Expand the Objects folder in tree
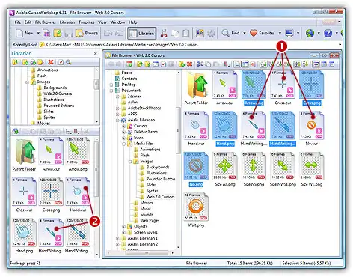Image resolution: width=353 pixels, height=277 pixels. pos(123,227)
